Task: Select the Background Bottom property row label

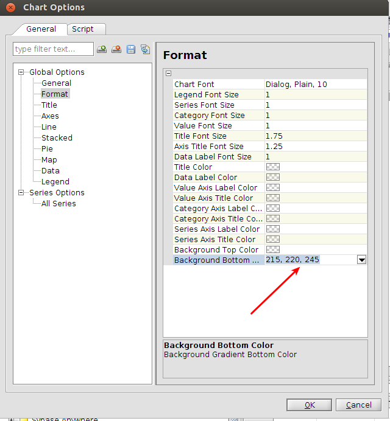Action: click(216, 260)
